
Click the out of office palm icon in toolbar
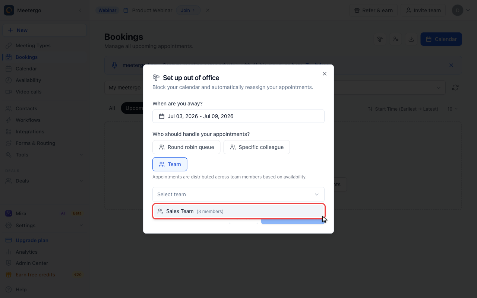click(380, 39)
